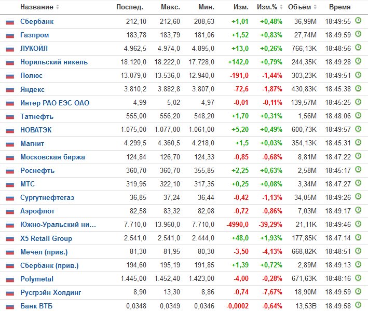Image resolution: width=368 pixels, height=311 pixels.
Task: Click the clock icon in Магнит row
Action: click(358, 142)
